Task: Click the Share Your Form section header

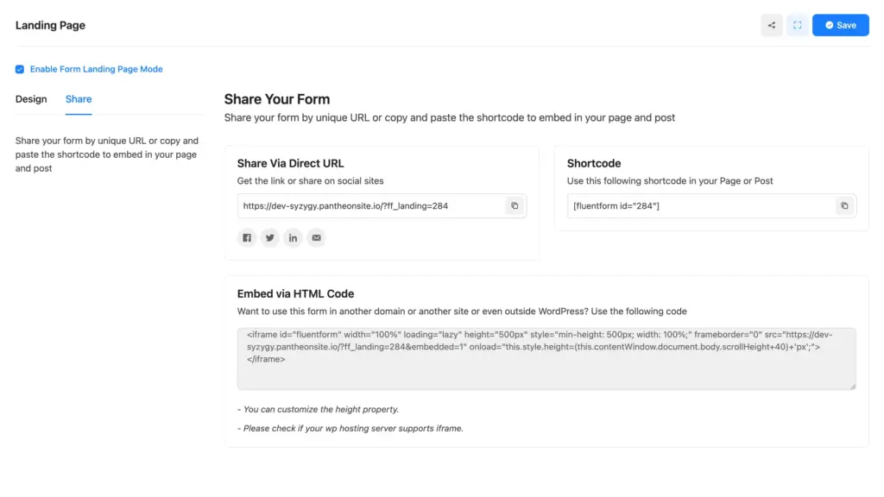Action: 277,99
